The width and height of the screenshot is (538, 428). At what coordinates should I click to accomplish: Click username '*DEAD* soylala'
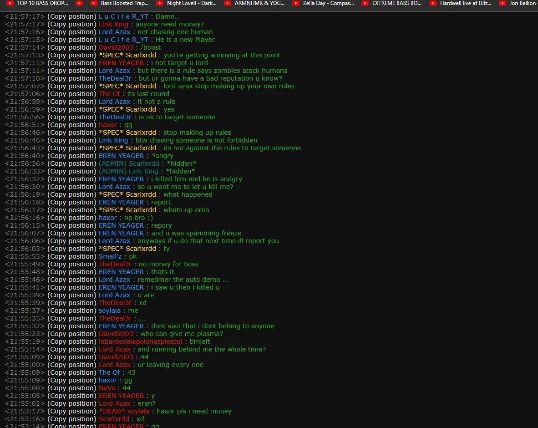[x=124, y=411]
